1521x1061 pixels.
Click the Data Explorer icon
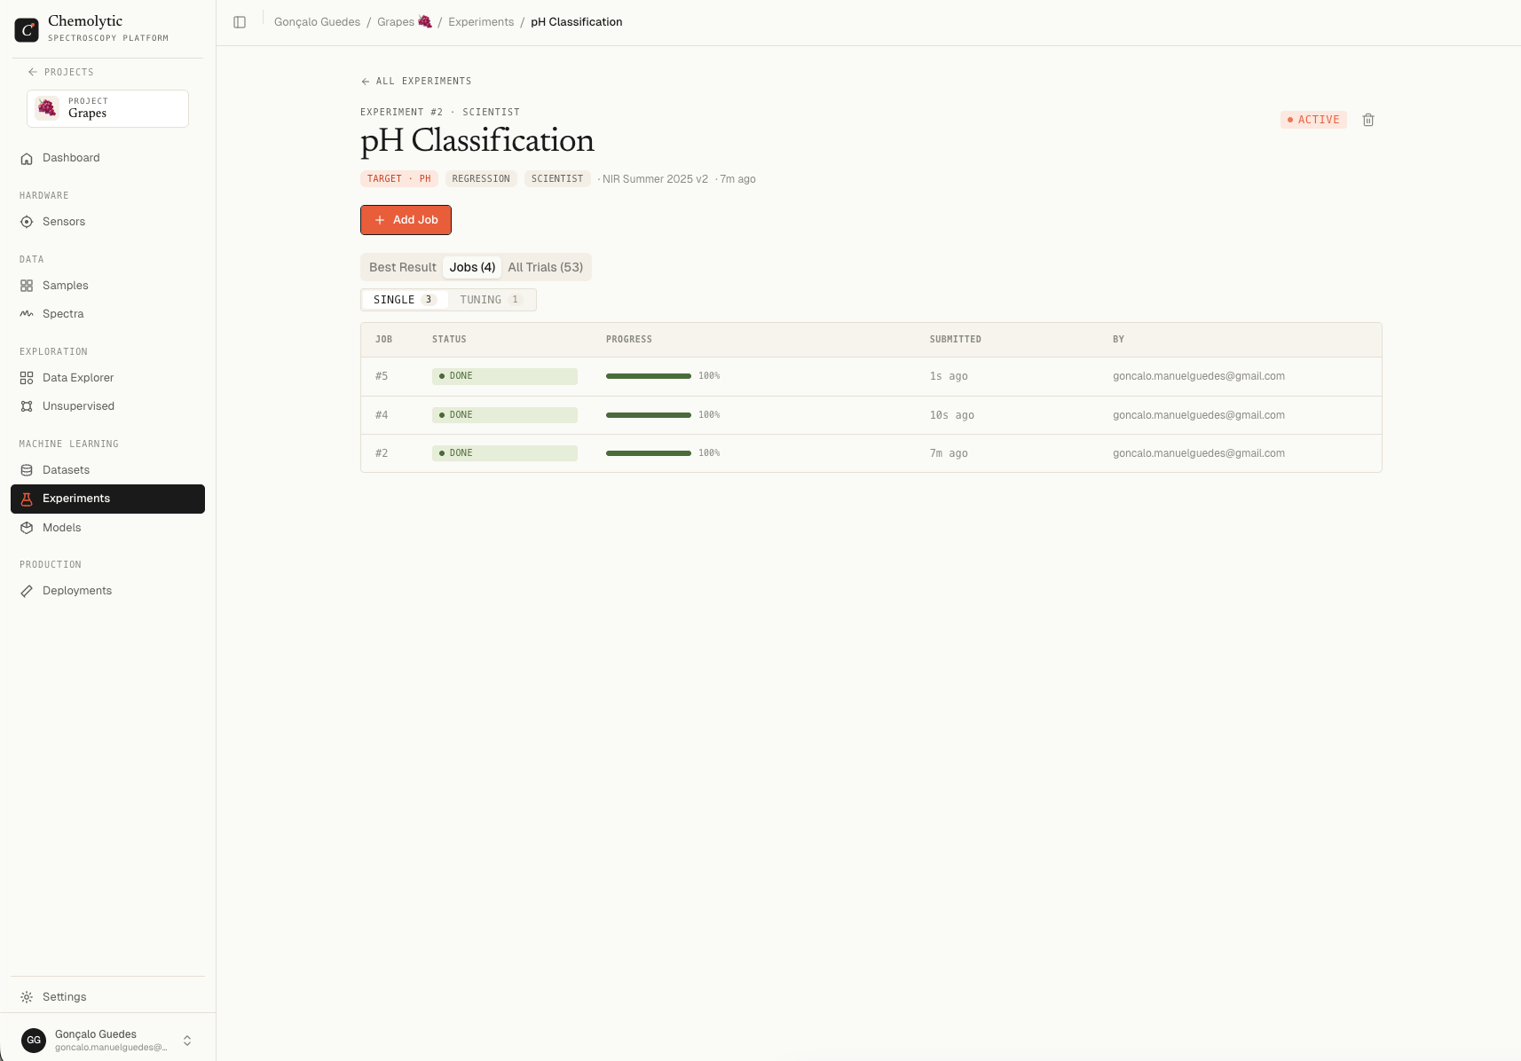coord(27,378)
